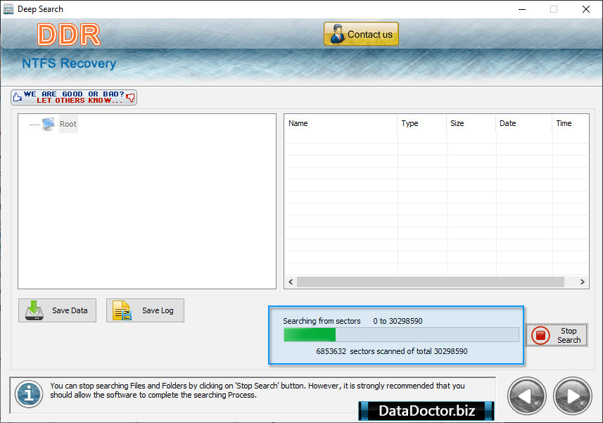The height and width of the screenshot is (423, 603).
Task: Click the '0 to 30298590' sector range text
Action: point(398,321)
